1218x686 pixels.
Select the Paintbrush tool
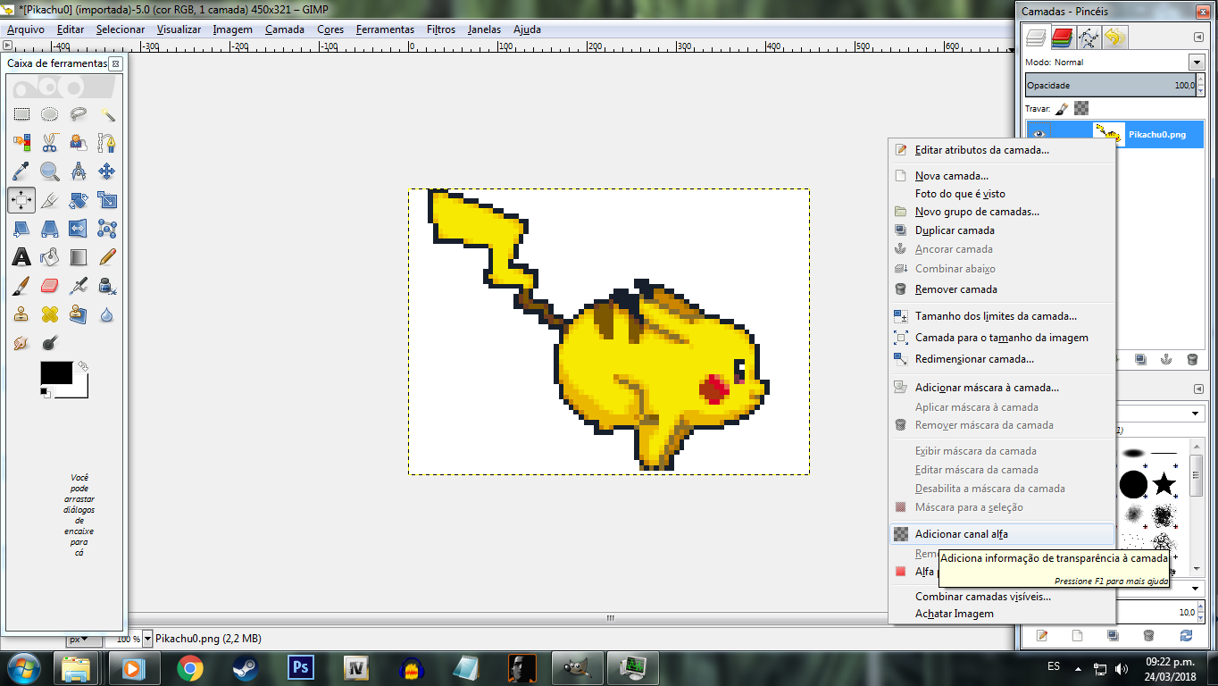pos(21,286)
